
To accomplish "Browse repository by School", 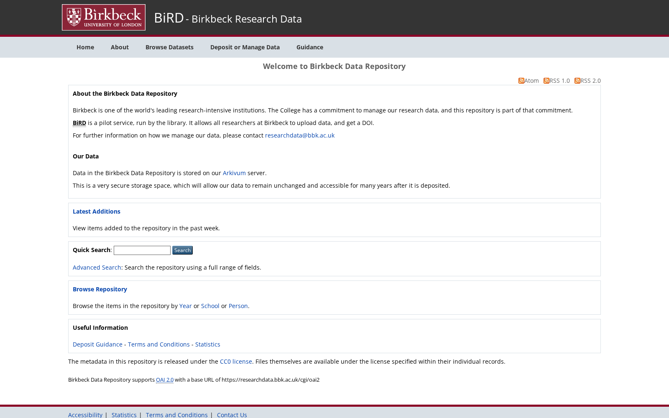I will tap(210, 306).
